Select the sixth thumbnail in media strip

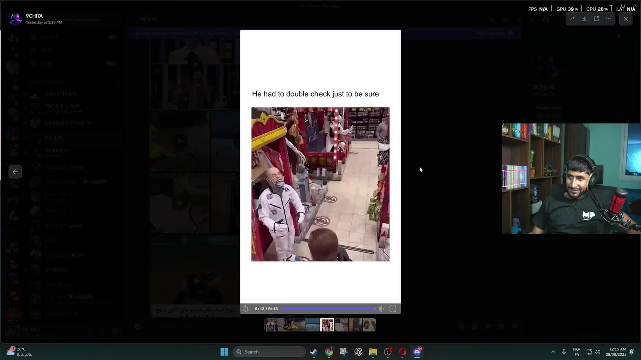pyautogui.click(x=341, y=325)
